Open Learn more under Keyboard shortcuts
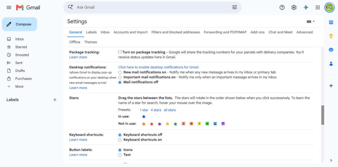 tap(78, 140)
